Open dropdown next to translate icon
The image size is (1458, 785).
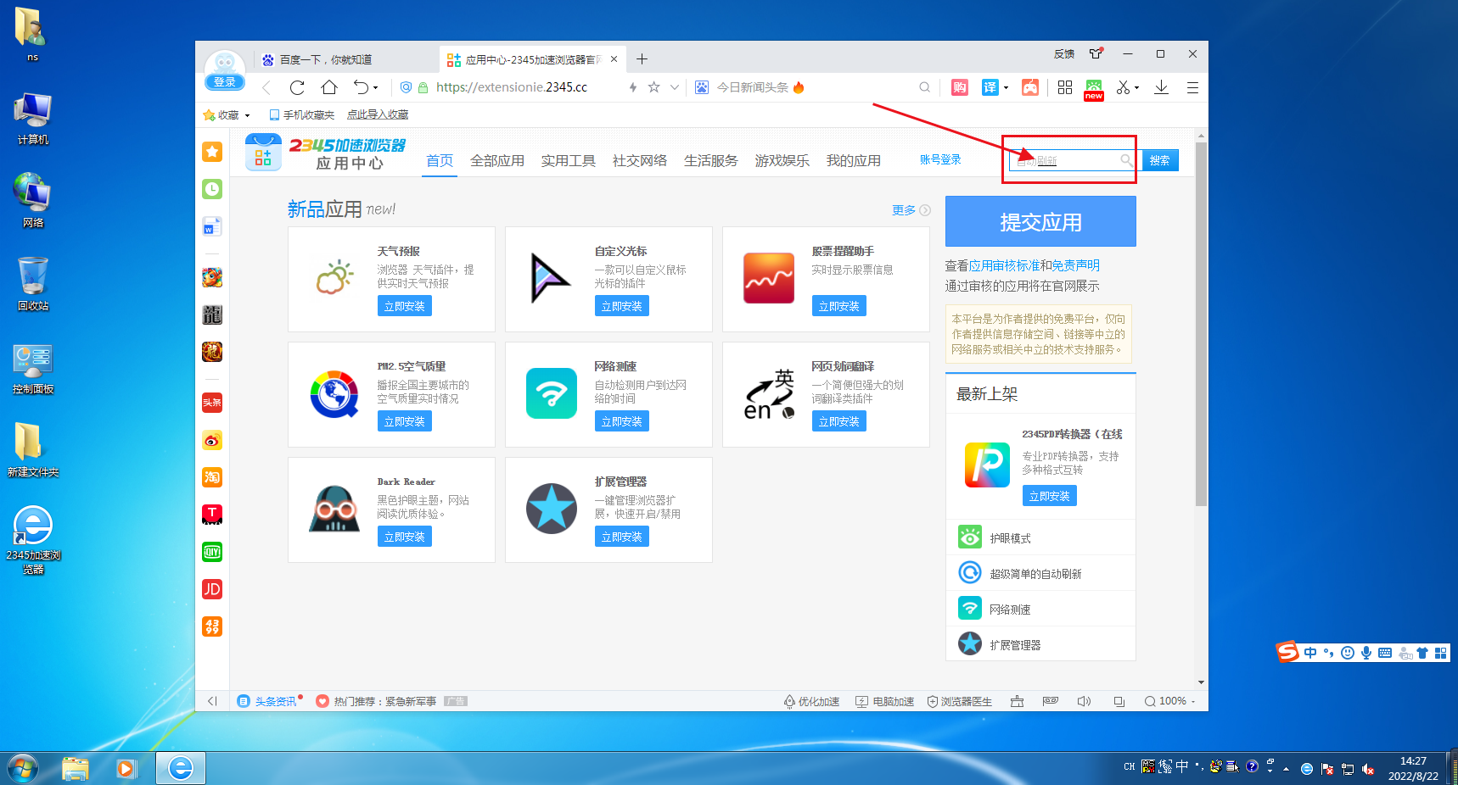coord(1006,87)
